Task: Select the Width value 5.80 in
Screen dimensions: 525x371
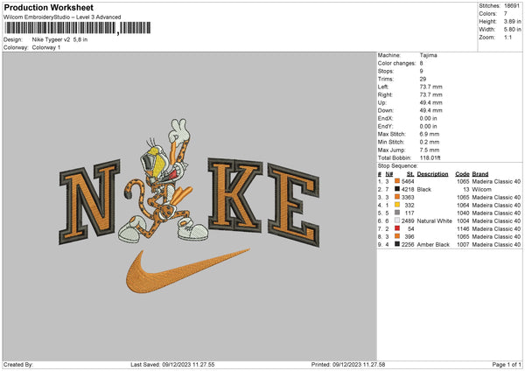Action: (512, 30)
